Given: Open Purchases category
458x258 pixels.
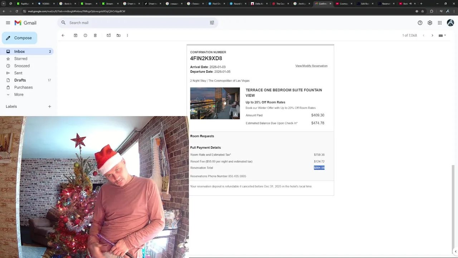Looking at the screenshot, I should point(28,87).
